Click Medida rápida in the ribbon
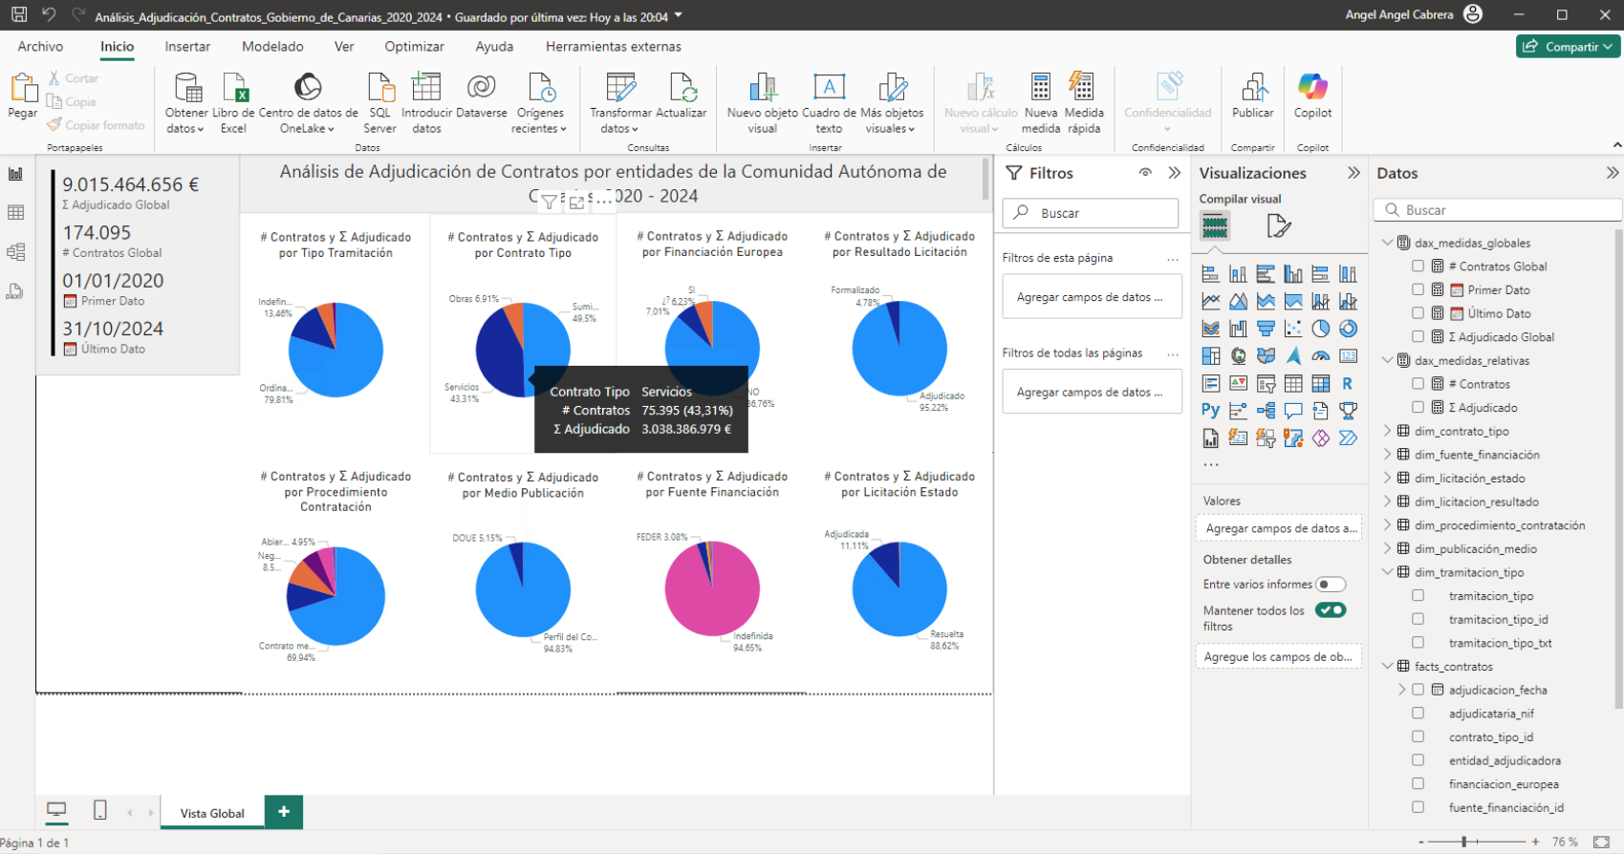This screenshot has width=1624, height=854. pos(1084,103)
